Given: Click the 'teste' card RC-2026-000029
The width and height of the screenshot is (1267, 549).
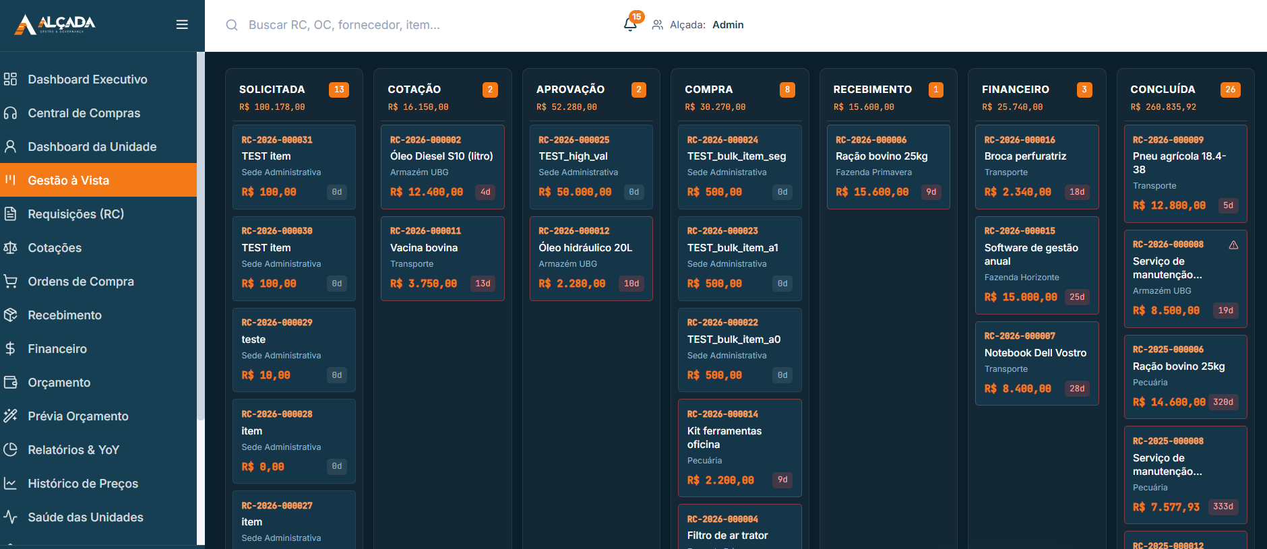Looking at the screenshot, I should (294, 350).
